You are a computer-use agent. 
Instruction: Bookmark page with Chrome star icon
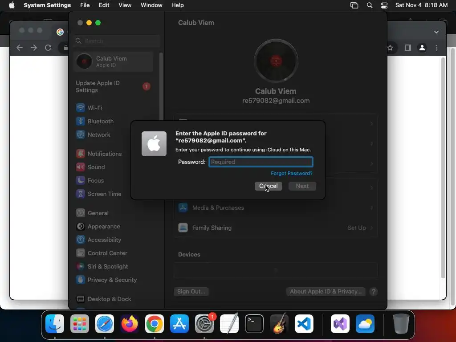coord(390,48)
